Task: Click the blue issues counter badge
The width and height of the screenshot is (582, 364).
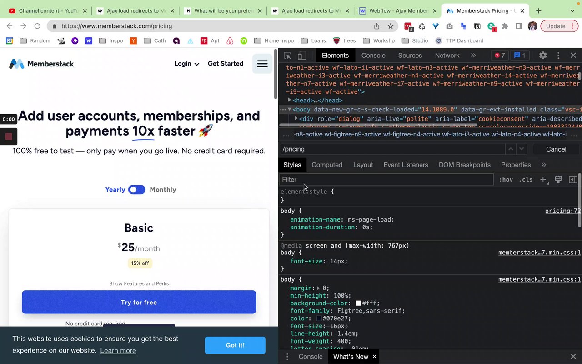Action: [x=519, y=56]
